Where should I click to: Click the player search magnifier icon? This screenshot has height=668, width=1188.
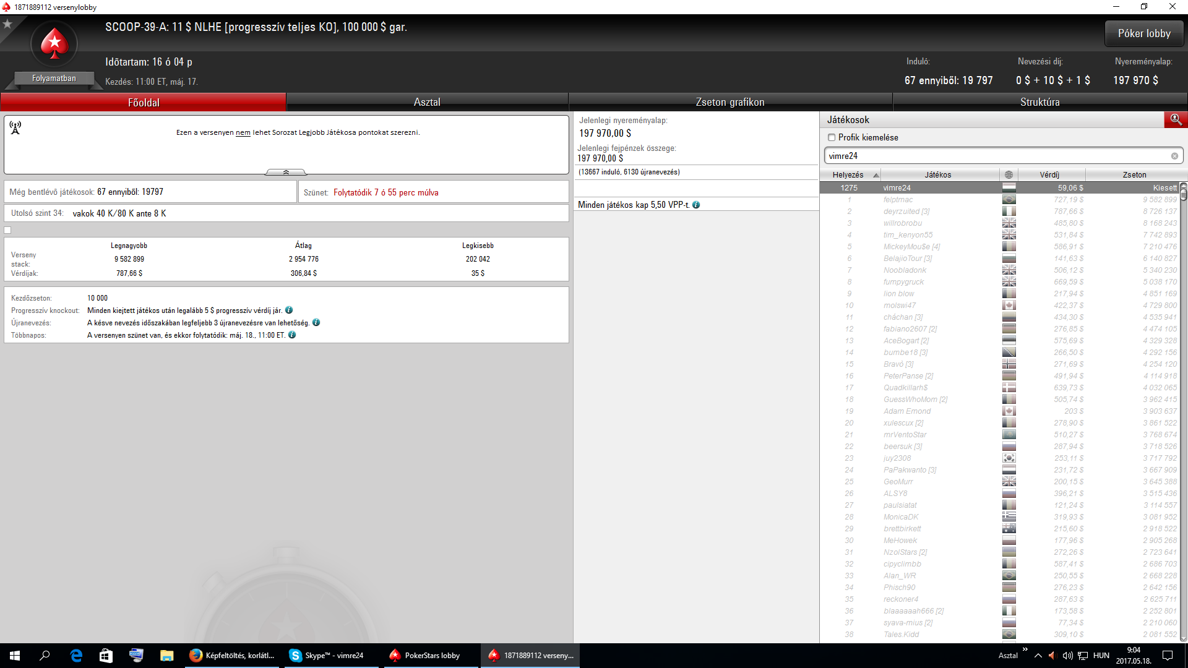pyautogui.click(x=1176, y=119)
